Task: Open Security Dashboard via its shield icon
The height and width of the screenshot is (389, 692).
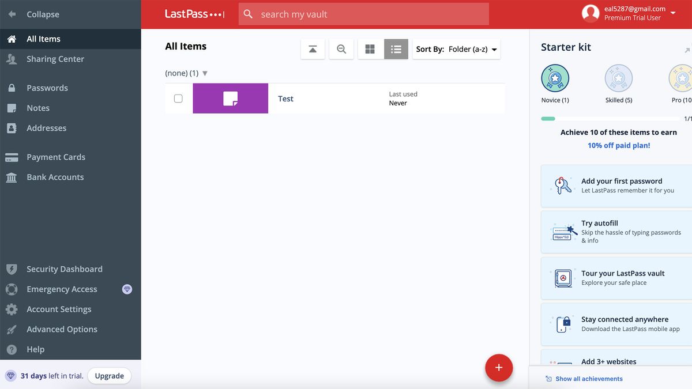Action: coord(12,269)
